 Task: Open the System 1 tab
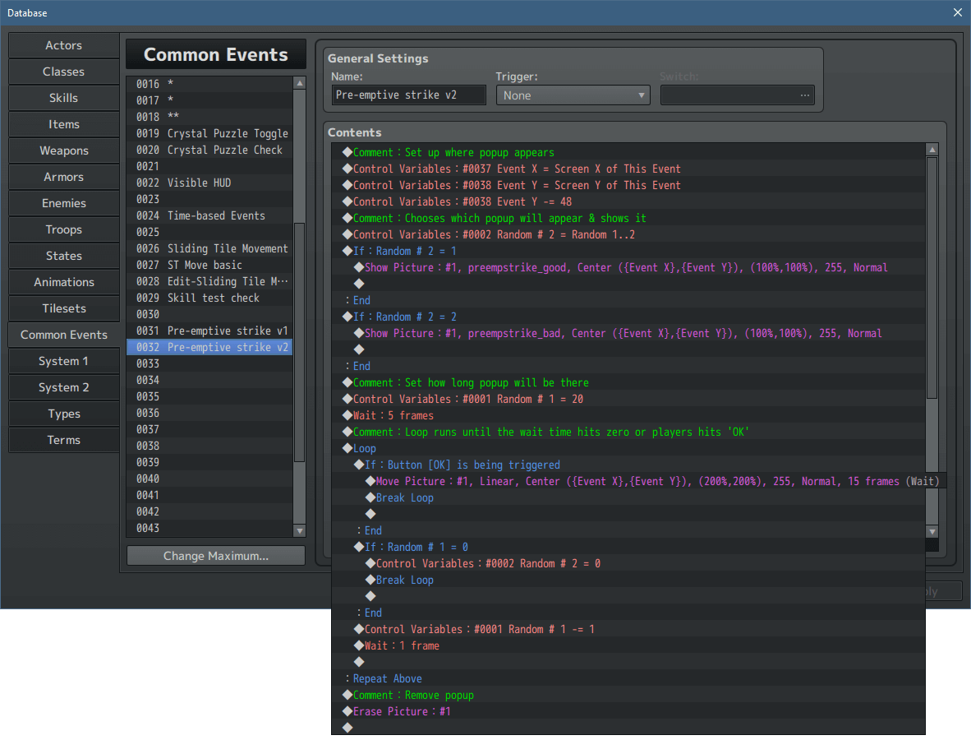[x=64, y=361]
